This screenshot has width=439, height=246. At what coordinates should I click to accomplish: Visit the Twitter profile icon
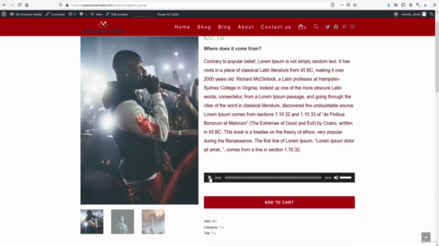[x=328, y=27]
